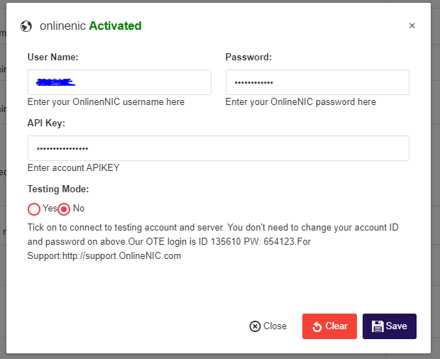This screenshot has height=359, width=440.
Task: Select No for Testing Mode
Action: (x=64, y=209)
